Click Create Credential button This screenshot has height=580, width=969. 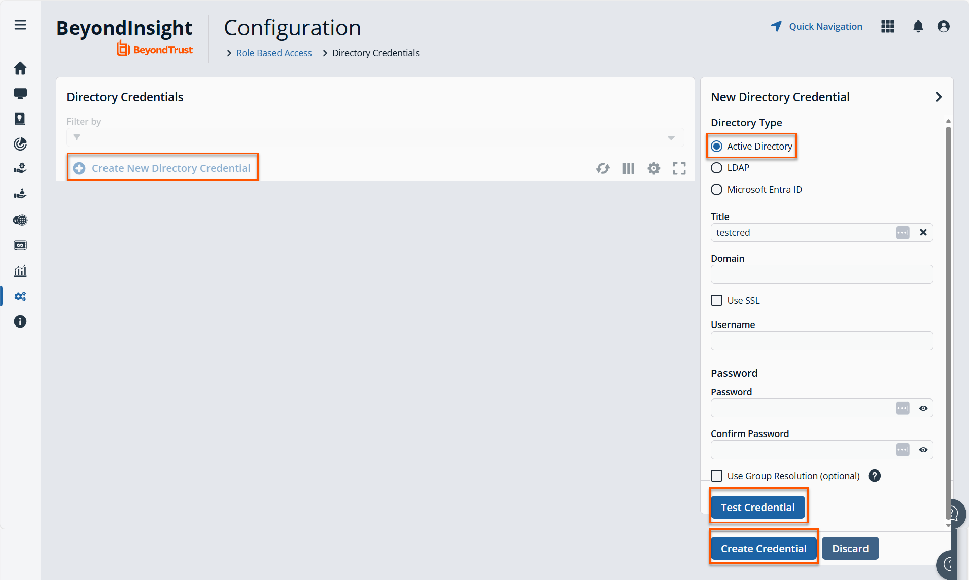[x=764, y=549]
